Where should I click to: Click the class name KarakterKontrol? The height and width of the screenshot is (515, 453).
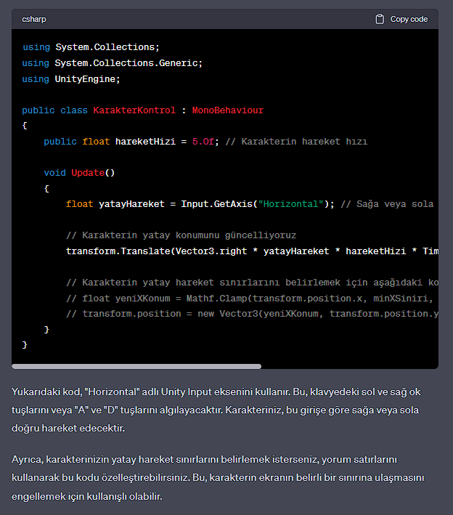[134, 110]
